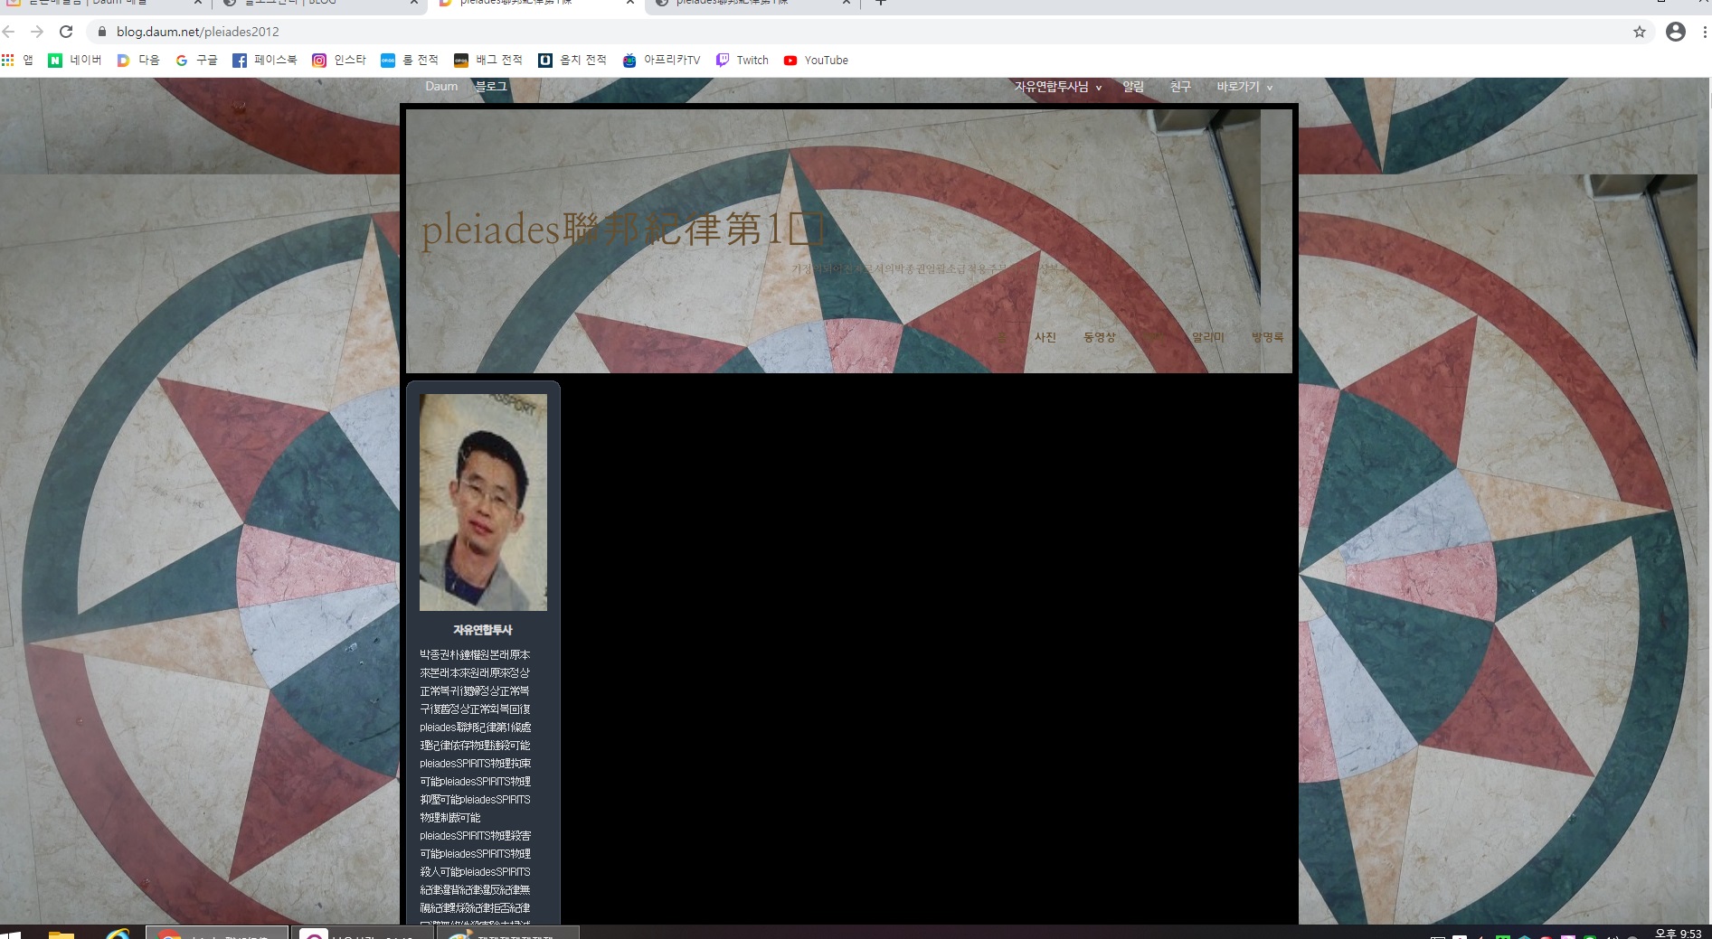Click the Chrome taskbar button
Image resolution: width=1712 pixels, height=939 pixels.
pyautogui.click(x=217, y=933)
